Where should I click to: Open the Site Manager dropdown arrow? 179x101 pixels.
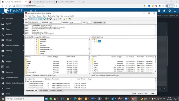28,19
